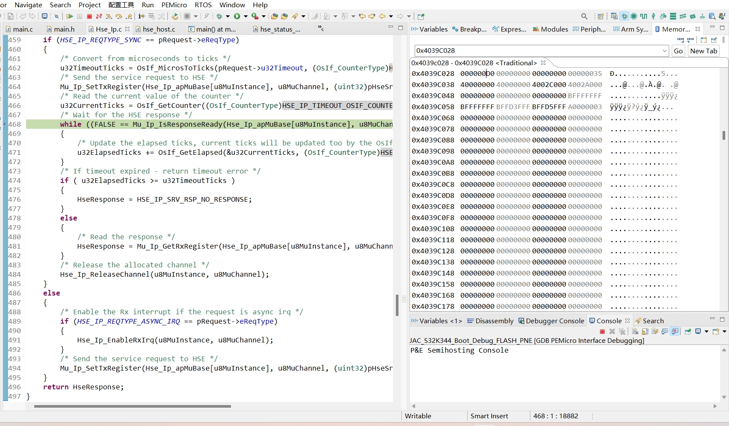729x426 pixels.
Task: Click the Open Console icon
Action: [716, 331]
